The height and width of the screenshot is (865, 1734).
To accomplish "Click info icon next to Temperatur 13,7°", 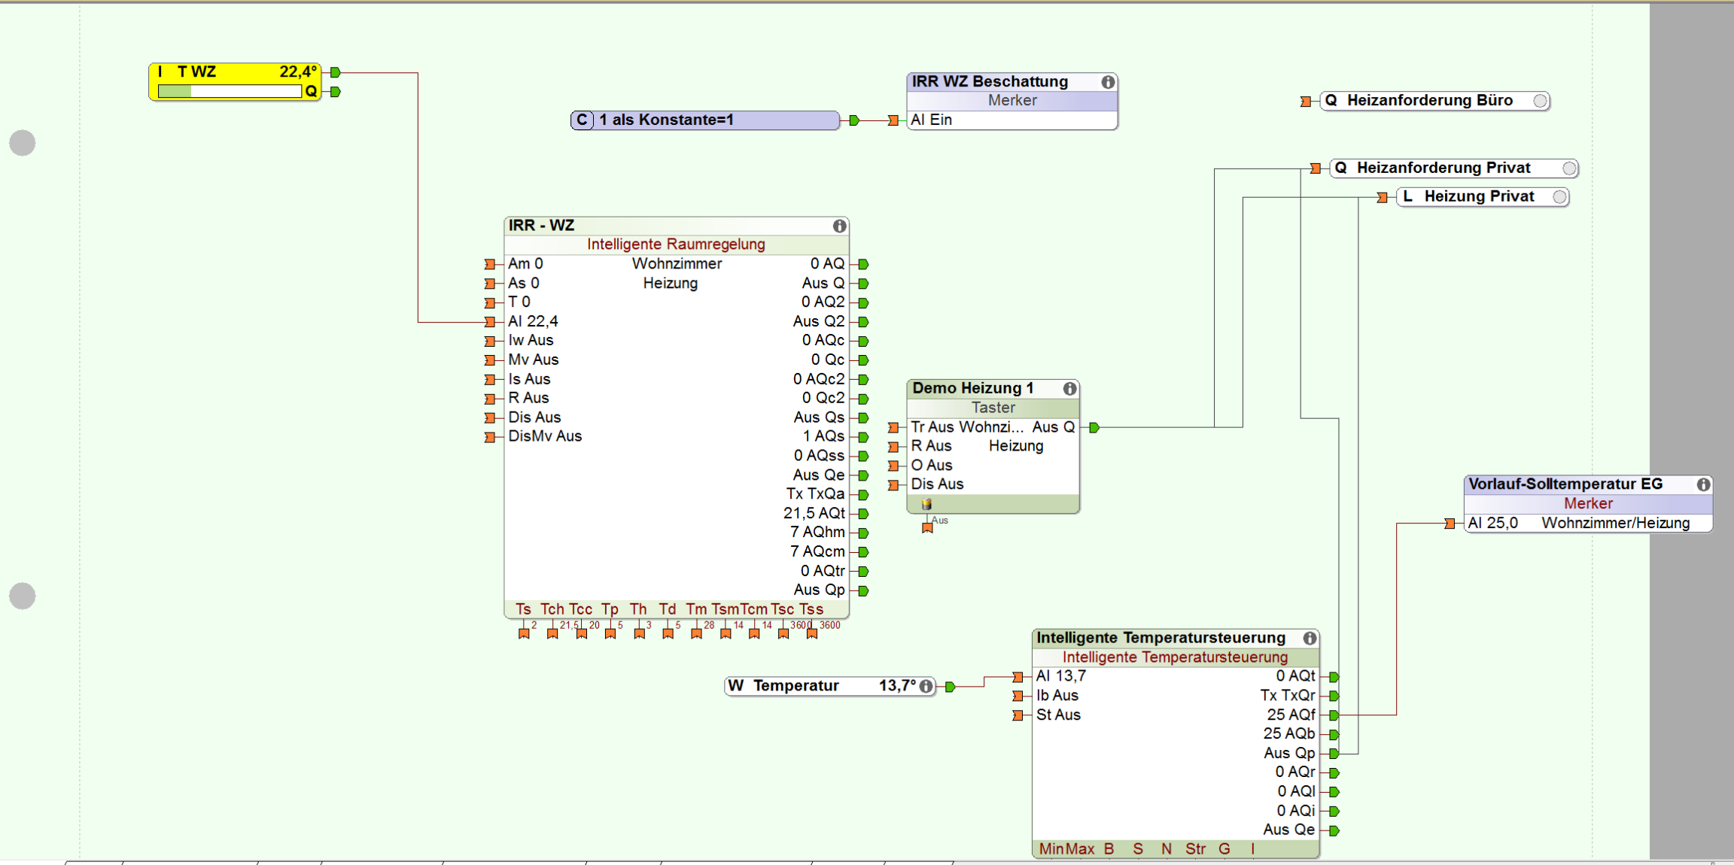I will [926, 686].
